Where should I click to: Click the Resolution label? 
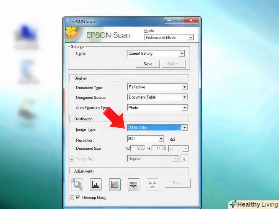point(85,140)
